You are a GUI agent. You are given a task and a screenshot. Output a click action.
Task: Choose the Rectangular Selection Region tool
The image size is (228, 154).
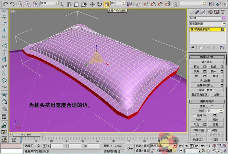[77, 4]
